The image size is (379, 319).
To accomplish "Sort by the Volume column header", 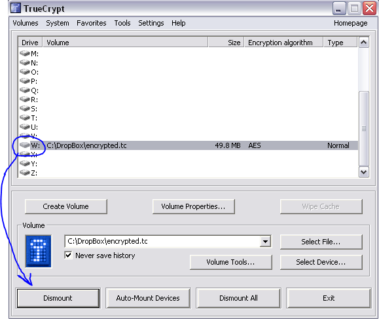I will click(125, 43).
